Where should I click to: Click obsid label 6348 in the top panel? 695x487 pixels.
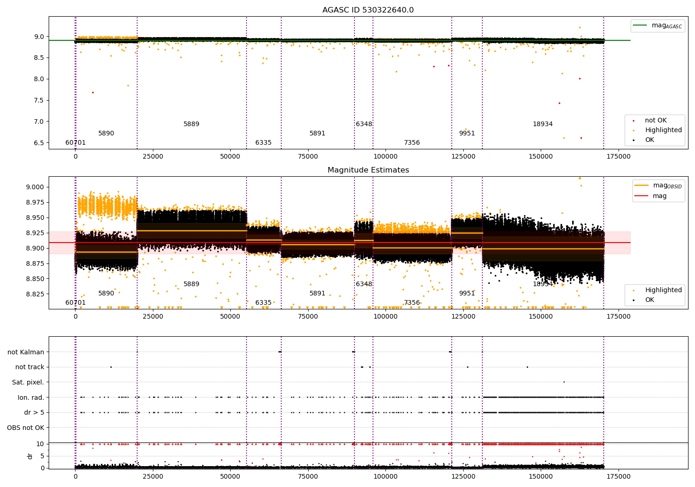(364, 124)
